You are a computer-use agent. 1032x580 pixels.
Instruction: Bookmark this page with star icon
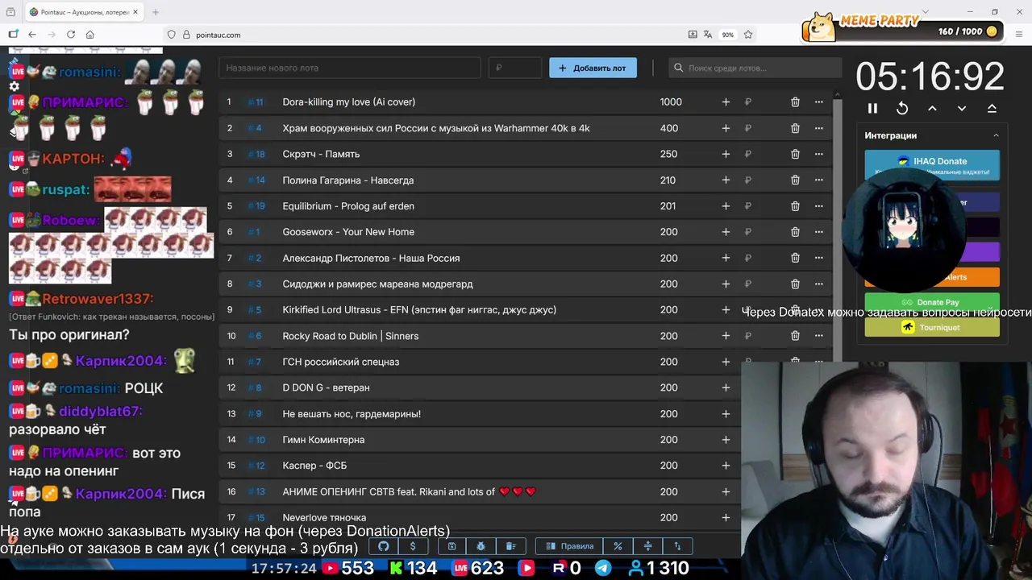tap(748, 35)
